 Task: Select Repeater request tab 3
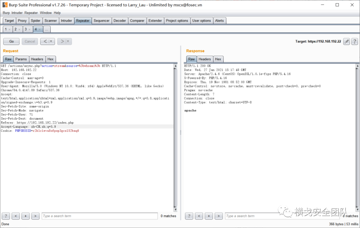(x=25, y=29)
